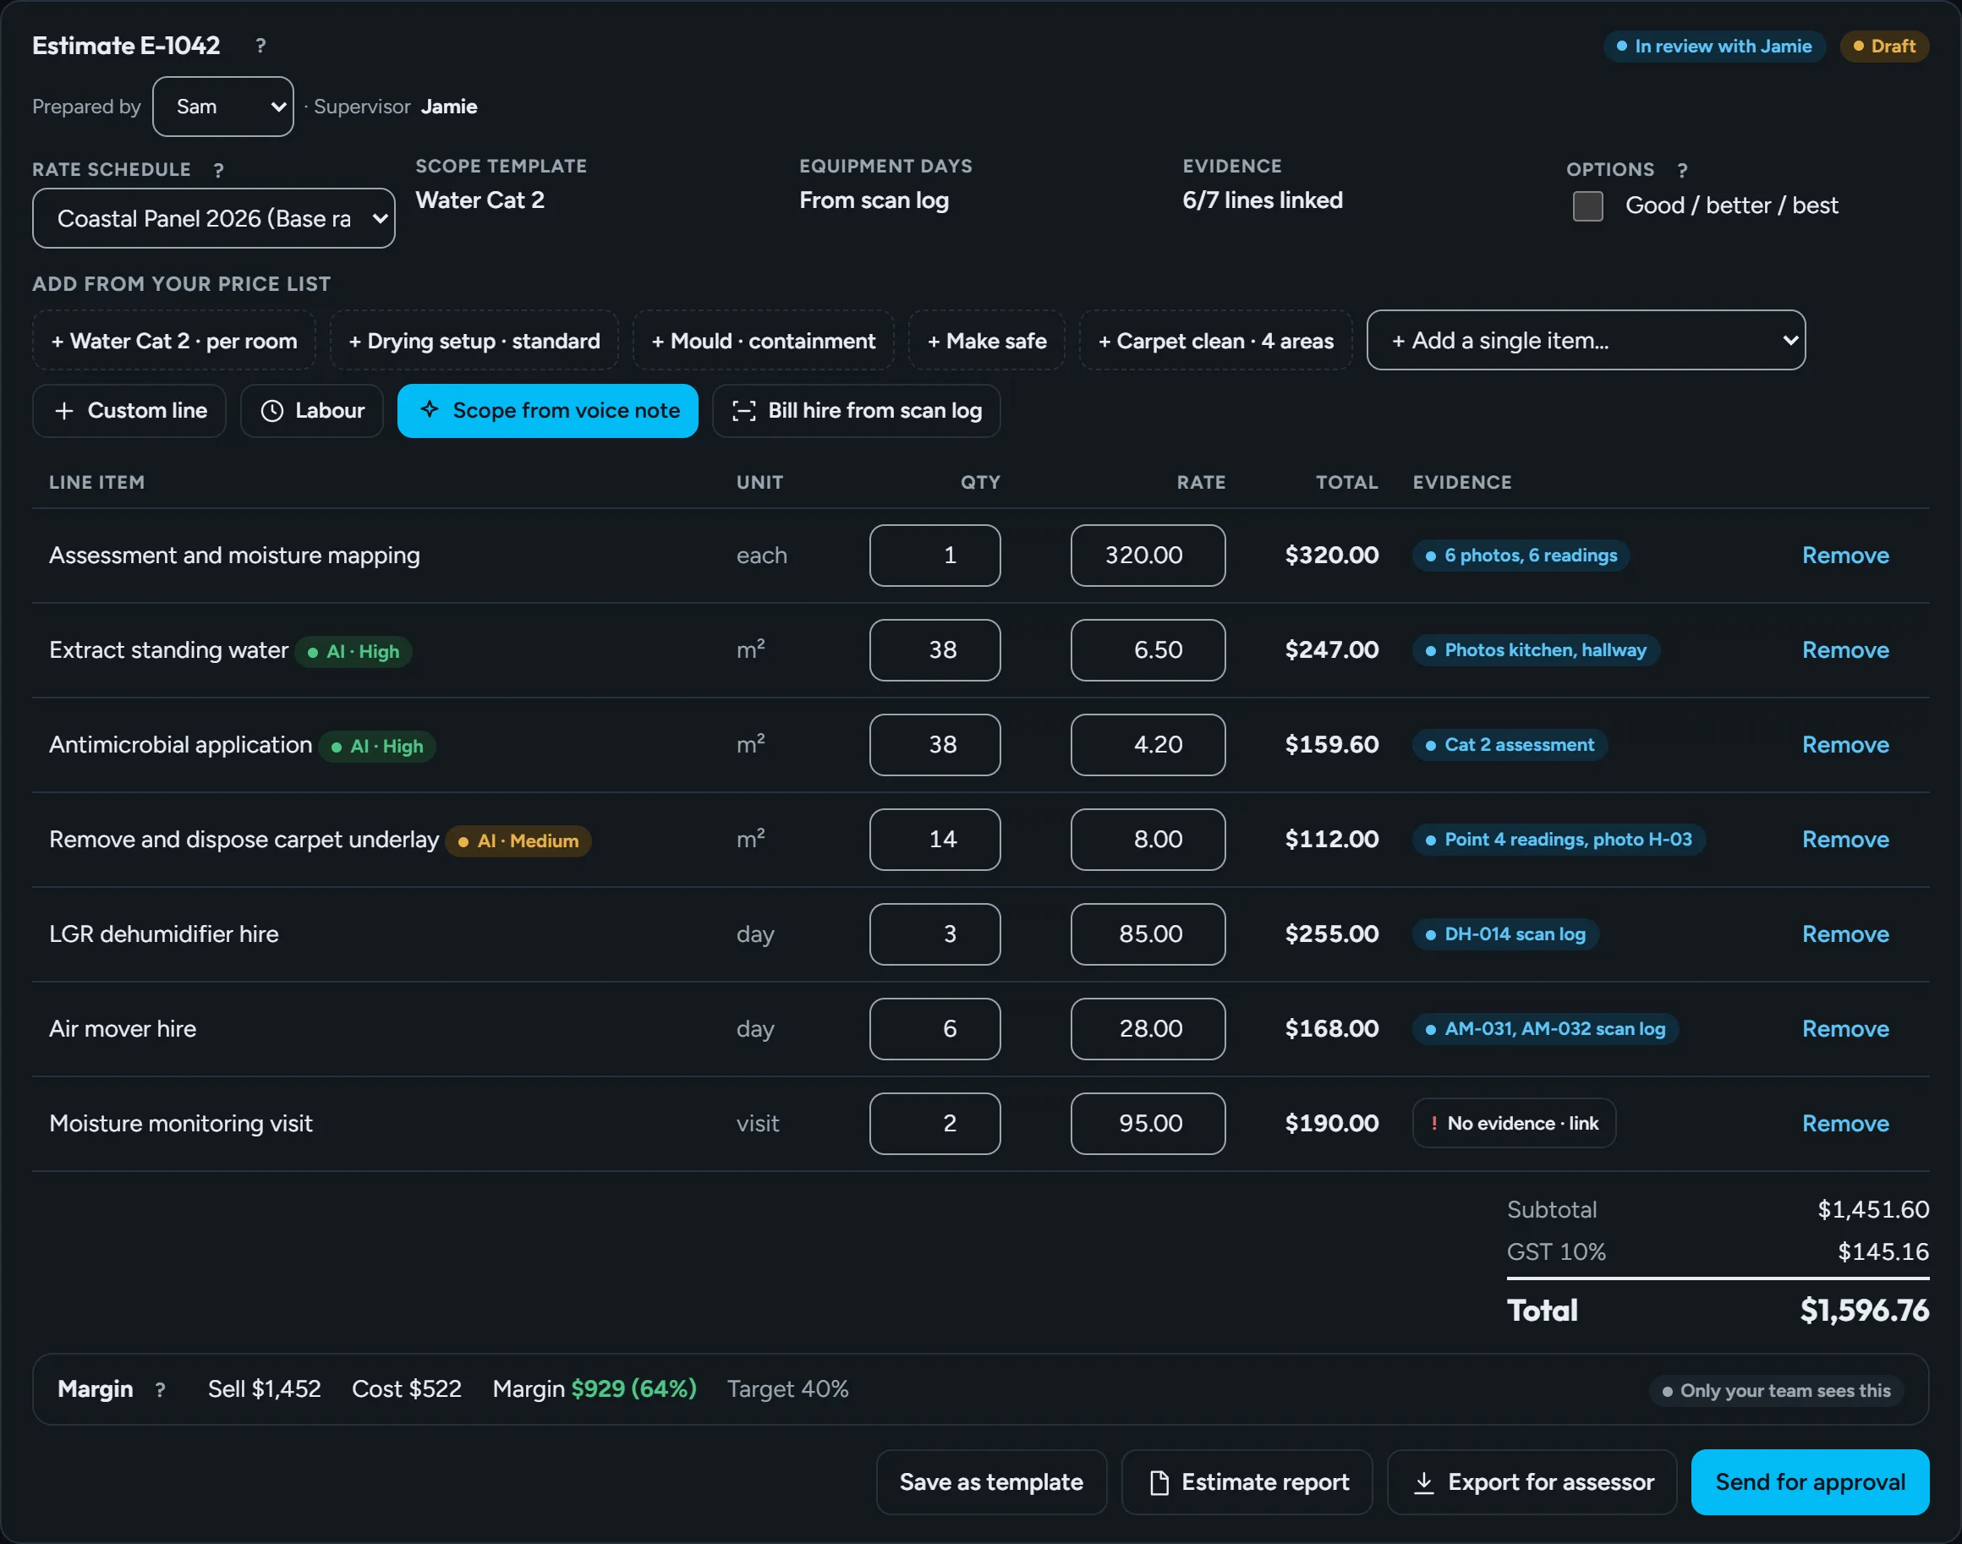Click Save as template

pos(991,1482)
